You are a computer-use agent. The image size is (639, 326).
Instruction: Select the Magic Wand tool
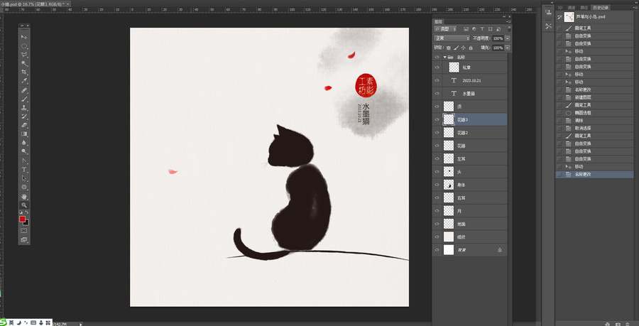24,64
